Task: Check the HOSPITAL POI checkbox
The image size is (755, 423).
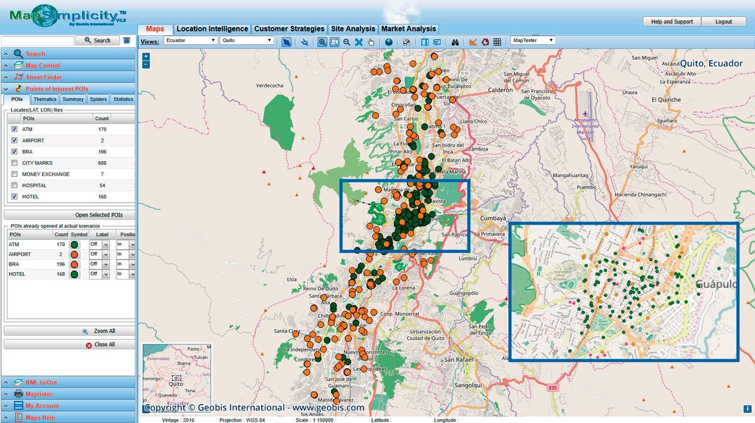Action: [14, 186]
